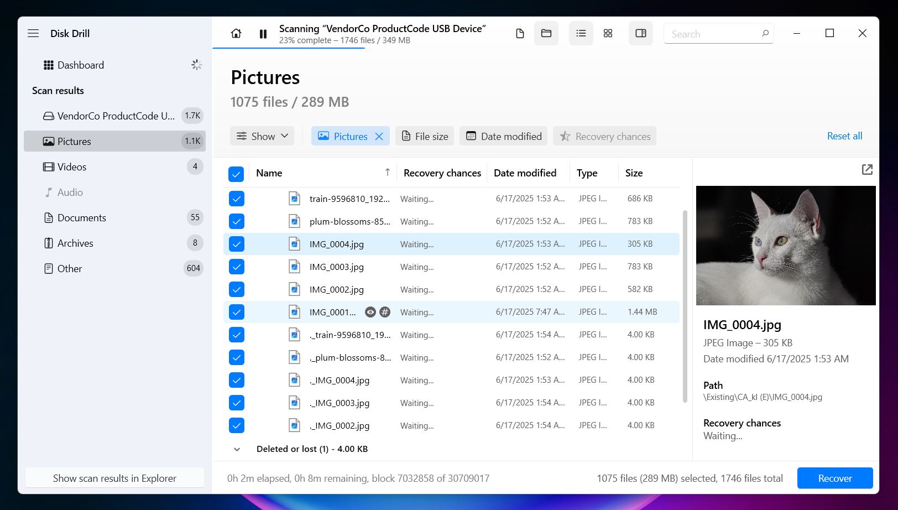898x510 pixels.
Task: Click the preview eye icon on IMG_0001 row
Action: (370, 312)
